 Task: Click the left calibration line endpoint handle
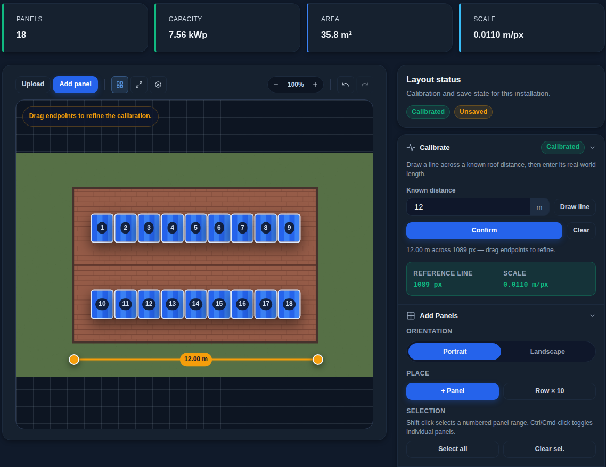point(74,360)
